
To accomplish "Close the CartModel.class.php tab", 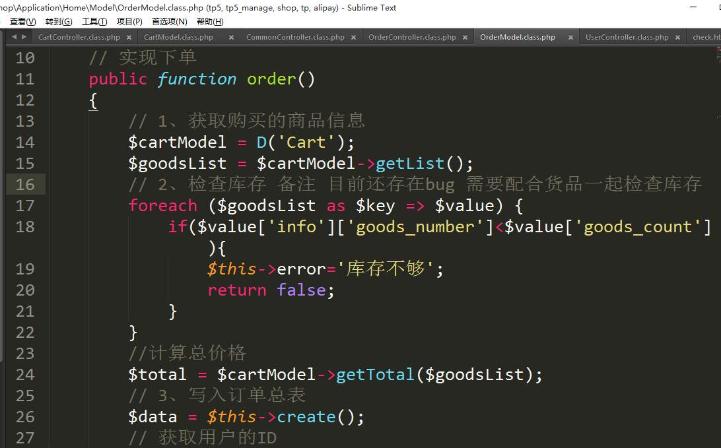I will click(231, 38).
